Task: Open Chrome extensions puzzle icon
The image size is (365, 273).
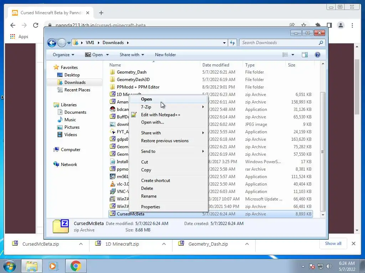Action: pos(318,25)
